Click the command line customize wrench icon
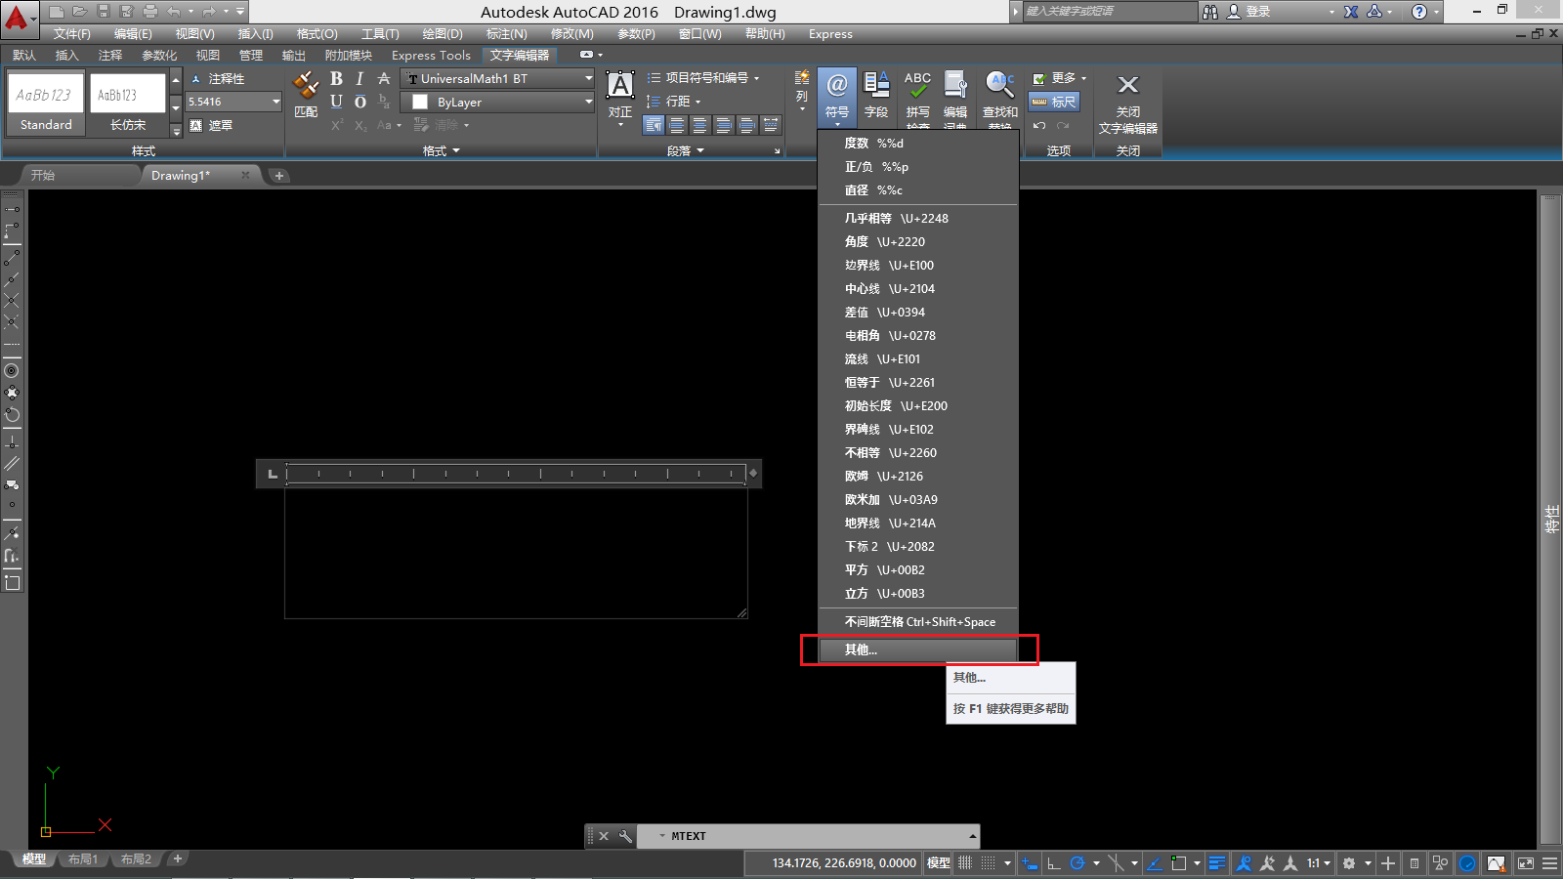Image resolution: width=1563 pixels, height=879 pixels. (625, 836)
